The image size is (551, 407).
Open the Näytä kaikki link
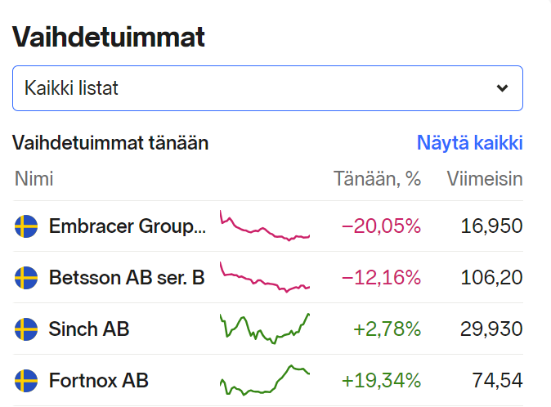[469, 143]
